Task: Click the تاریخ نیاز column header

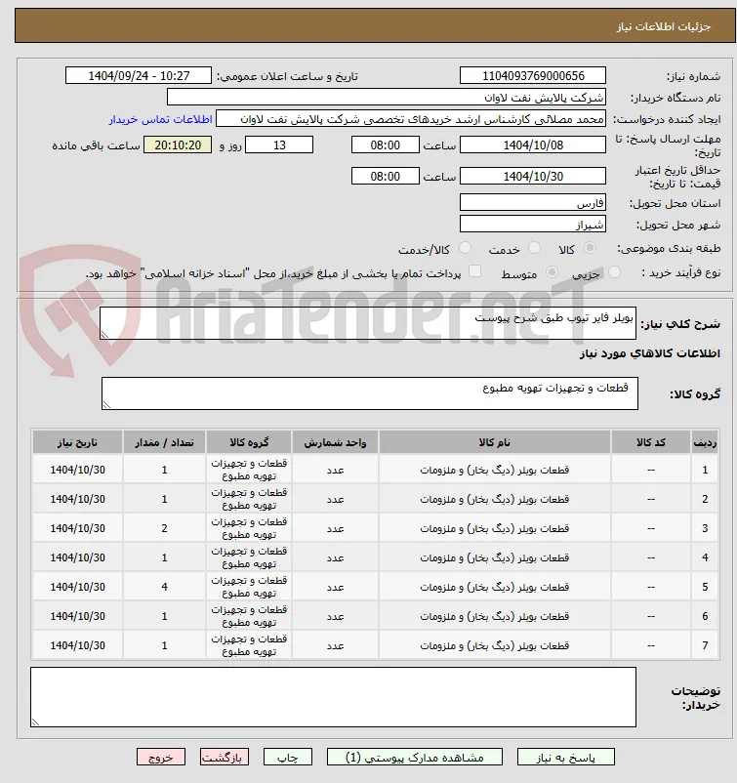Action: click(x=77, y=442)
